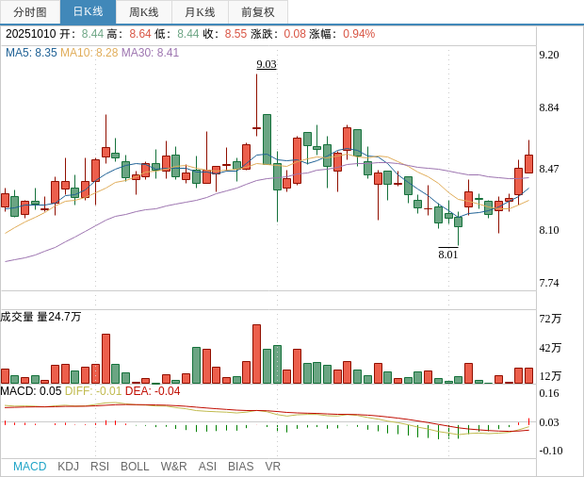The height and width of the screenshot is (477, 584).
Task: Click the date 20251010
Action: click(x=30, y=34)
